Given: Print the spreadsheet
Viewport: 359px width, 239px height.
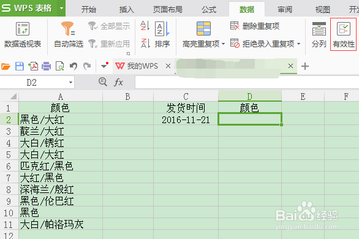Looking at the screenshot, I should point(46,66).
